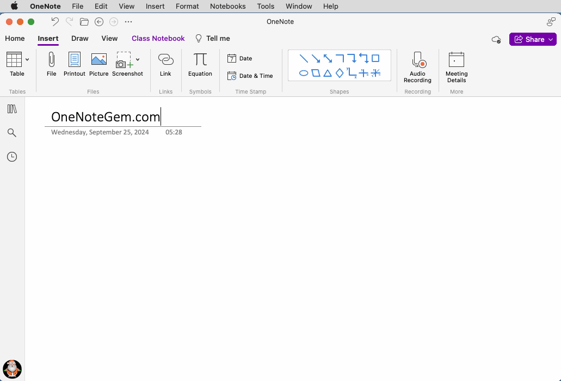Navigate Forward with circled right arrow
Image resolution: width=561 pixels, height=381 pixels.
click(114, 22)
